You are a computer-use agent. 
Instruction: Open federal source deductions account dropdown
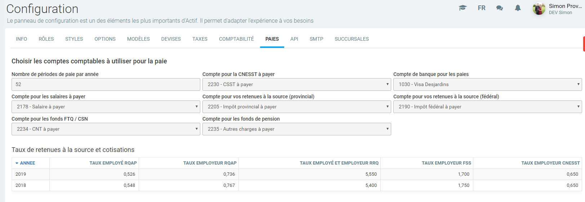click(487, 107)
